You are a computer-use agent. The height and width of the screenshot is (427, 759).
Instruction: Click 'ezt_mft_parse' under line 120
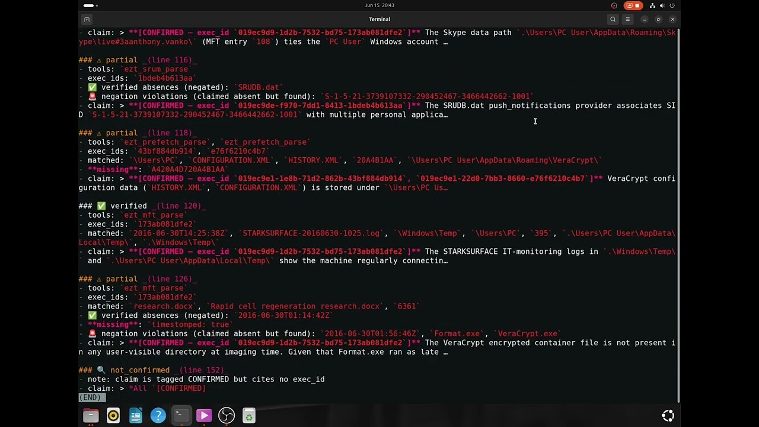pyautogui.click(x=154, y=215)
